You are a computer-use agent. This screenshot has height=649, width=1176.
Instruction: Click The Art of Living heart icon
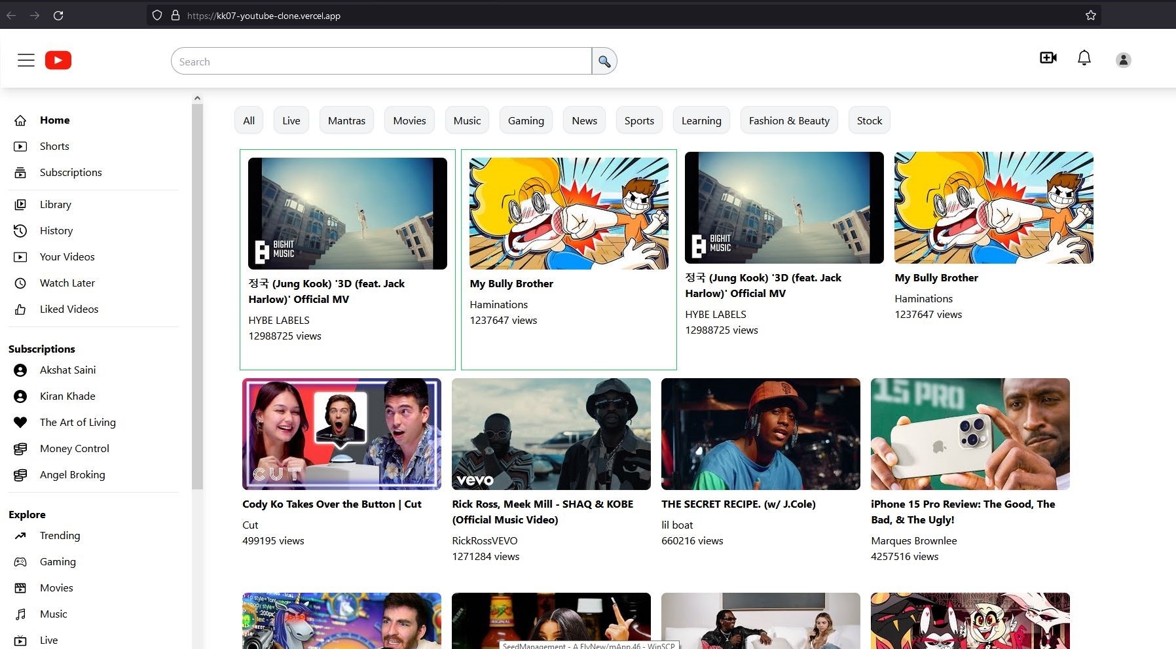[20, 423]
